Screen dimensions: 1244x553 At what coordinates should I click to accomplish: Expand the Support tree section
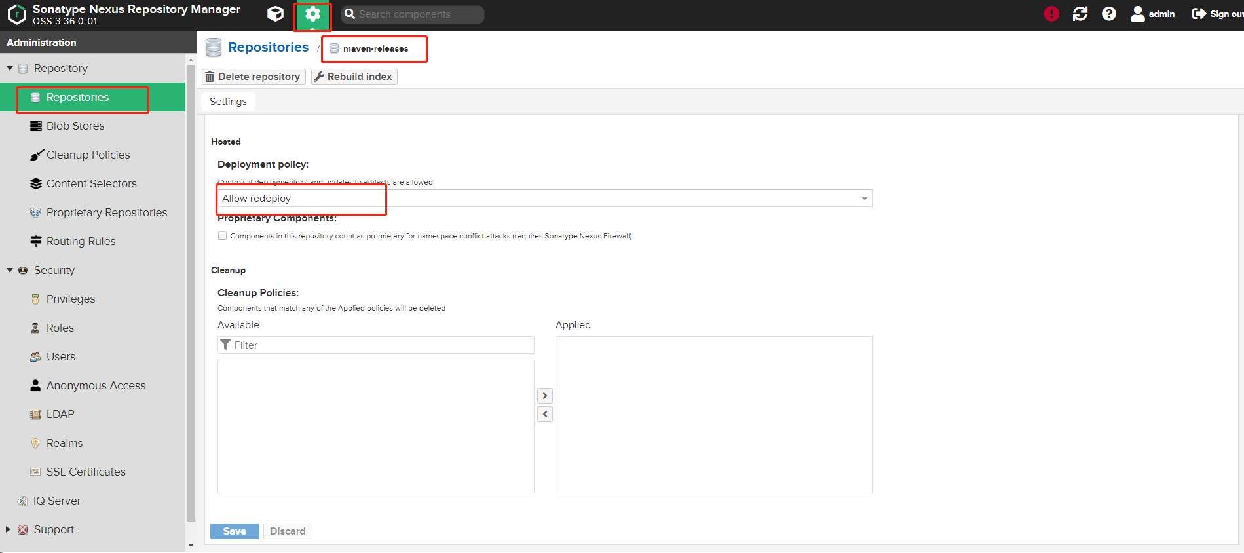9,529
